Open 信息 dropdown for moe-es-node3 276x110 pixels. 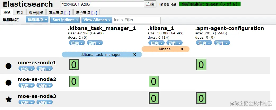[26, 102]
